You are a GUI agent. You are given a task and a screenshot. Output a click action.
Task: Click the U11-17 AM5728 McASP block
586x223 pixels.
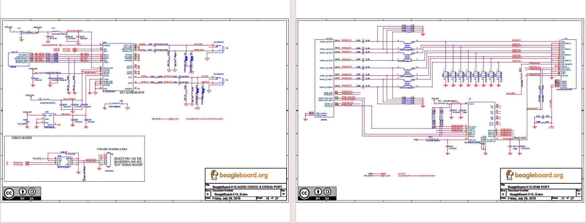pyautogui.click(x=19, y=59)
